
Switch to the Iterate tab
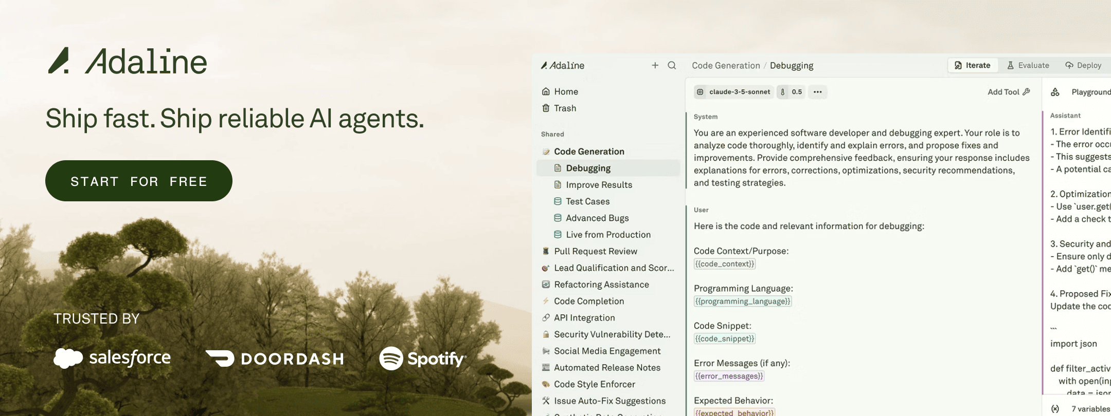click(973, 65)
